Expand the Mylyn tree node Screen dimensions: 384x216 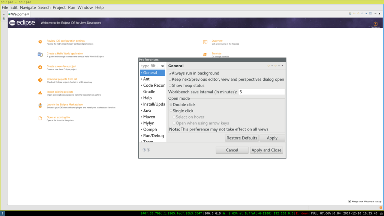(141, 123)
